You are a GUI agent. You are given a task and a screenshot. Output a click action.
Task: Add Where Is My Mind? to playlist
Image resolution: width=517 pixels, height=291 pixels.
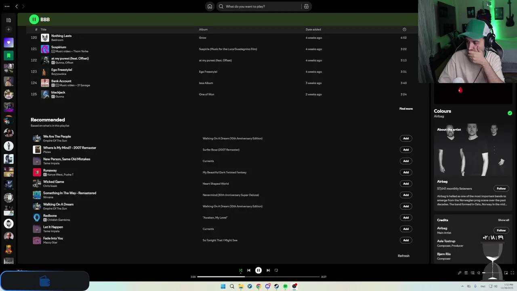[x=406, y=150]
